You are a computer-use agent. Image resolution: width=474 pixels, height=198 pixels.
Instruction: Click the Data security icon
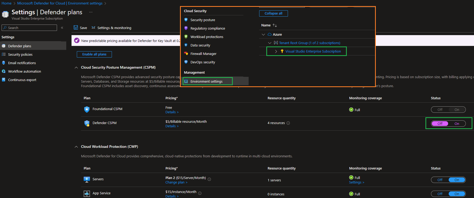[x=186, y=45]
